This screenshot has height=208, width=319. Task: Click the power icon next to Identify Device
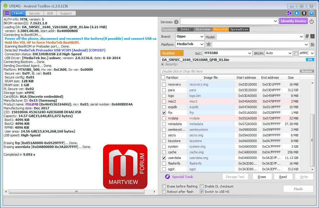pos(312,21)
